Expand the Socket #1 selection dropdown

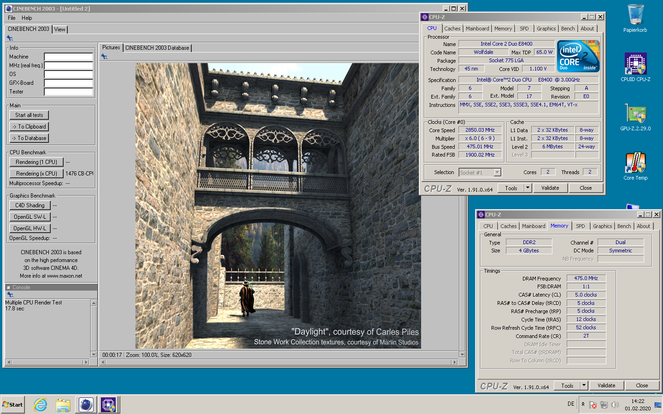click(x=497, y=173)
